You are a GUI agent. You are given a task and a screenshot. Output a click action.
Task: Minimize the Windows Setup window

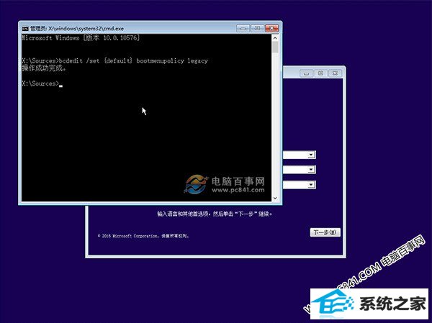(307, 73)
